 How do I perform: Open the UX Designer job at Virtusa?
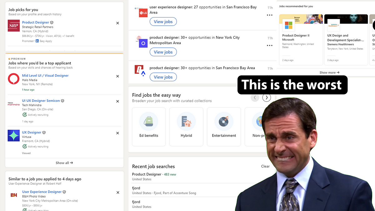tap(32, 133)
